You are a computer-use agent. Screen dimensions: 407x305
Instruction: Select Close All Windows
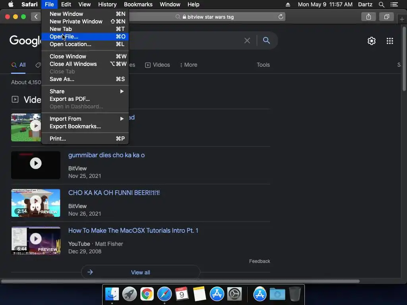pos(85,64)
